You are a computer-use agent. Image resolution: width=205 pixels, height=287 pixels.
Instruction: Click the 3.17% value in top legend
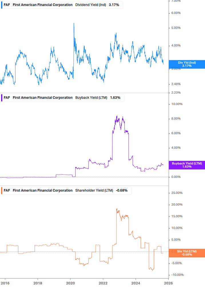point(114,5)
